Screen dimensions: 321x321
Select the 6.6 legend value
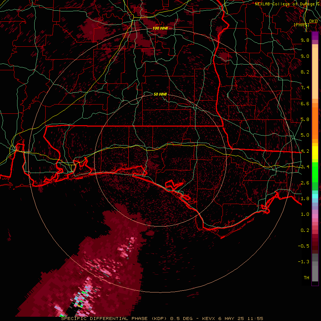(305, 103)
